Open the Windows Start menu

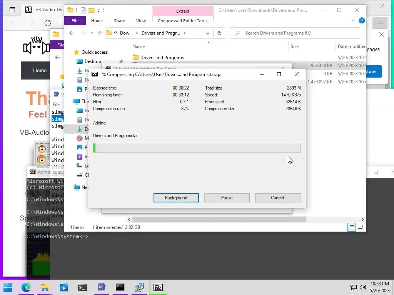8,287
